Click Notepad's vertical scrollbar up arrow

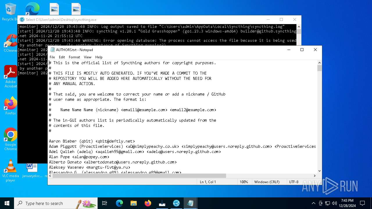(320, 63)
